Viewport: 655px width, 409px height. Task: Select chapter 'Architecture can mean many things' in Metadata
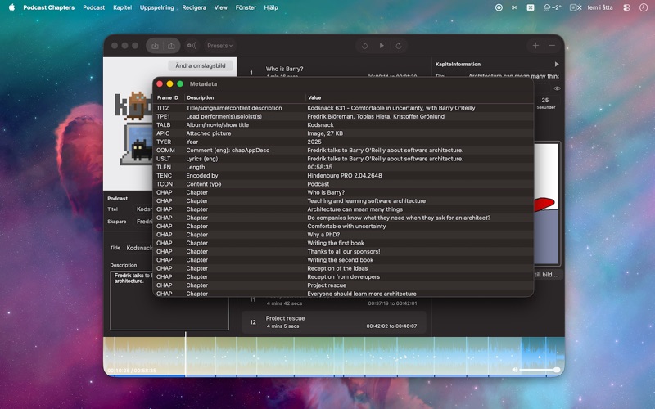tap(355, 209)
